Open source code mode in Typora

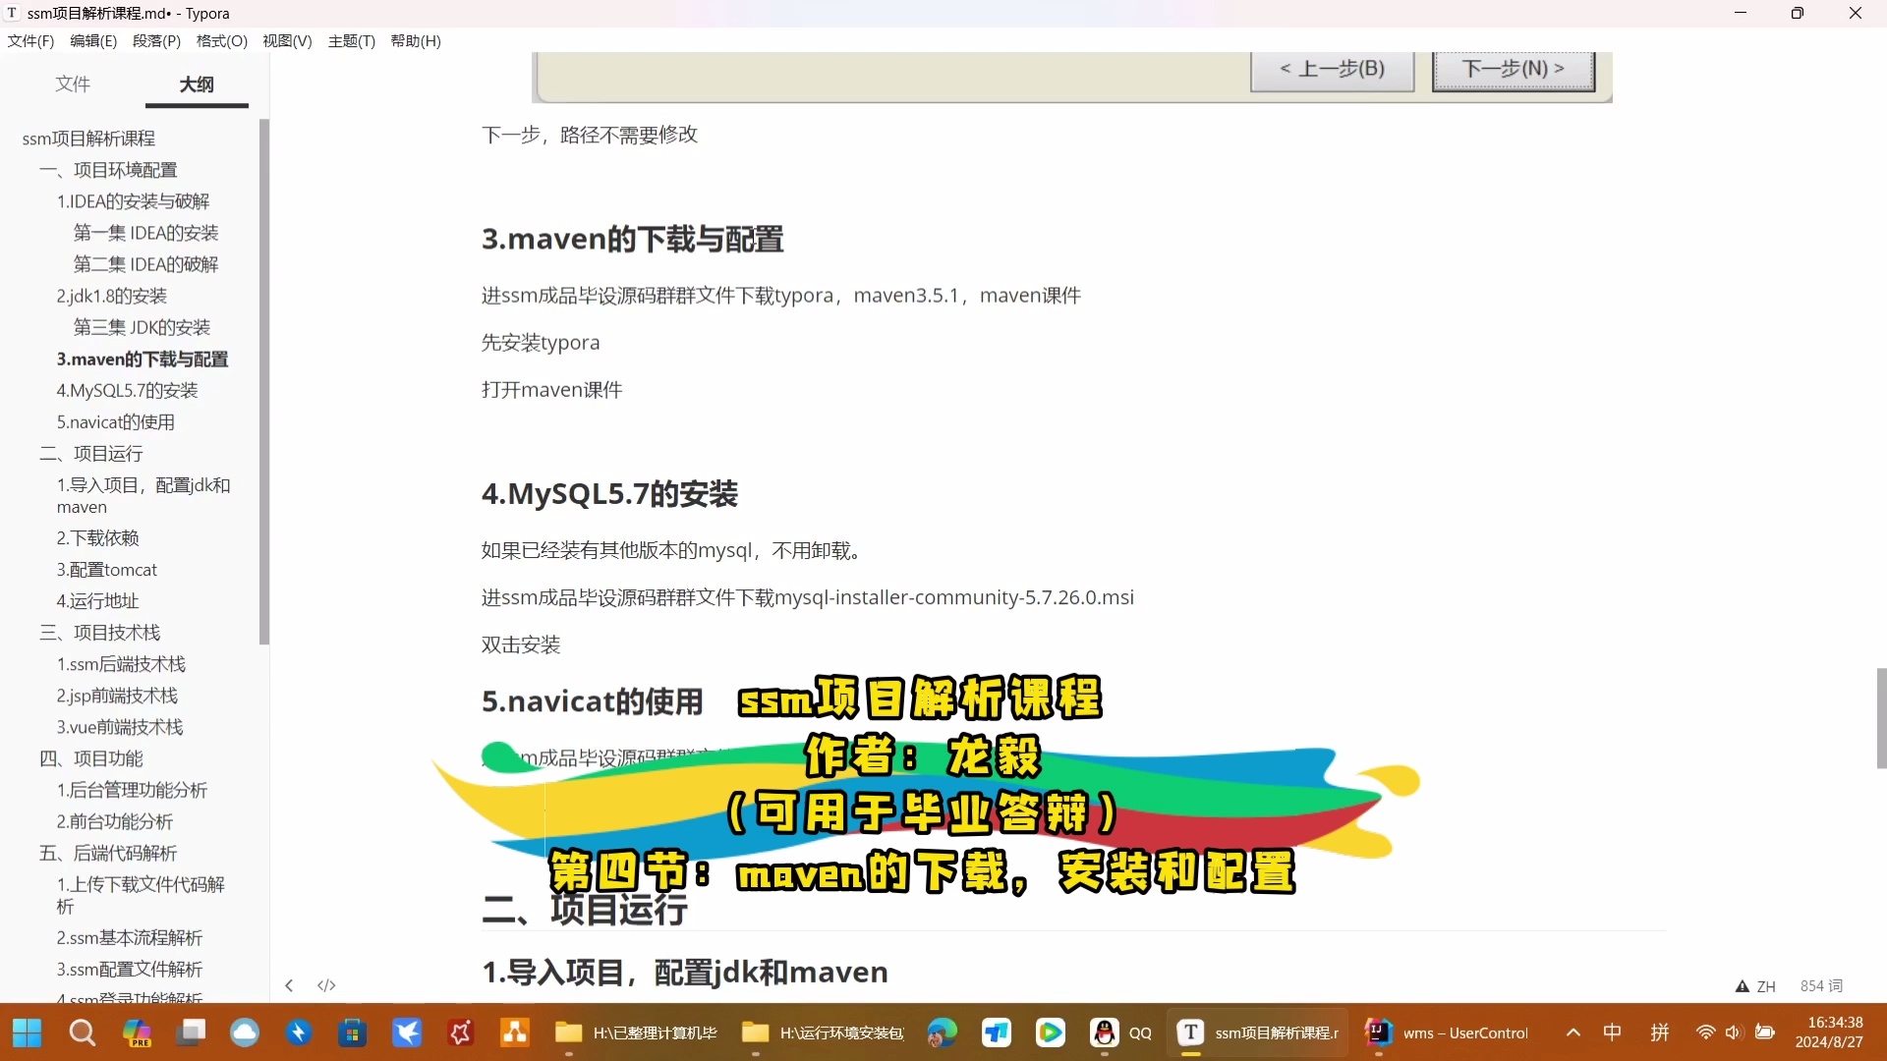[x=325, y=985]
